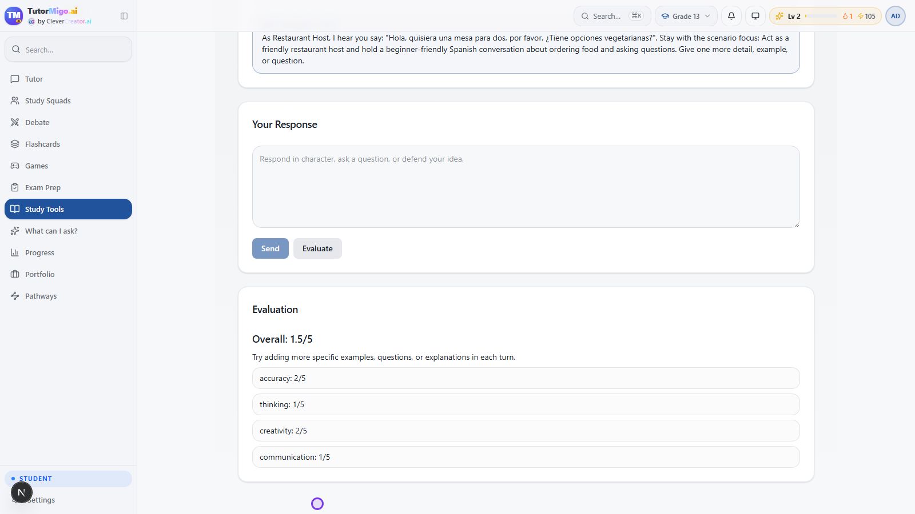Click the Study Tools book icon

(x=15, y=209)
